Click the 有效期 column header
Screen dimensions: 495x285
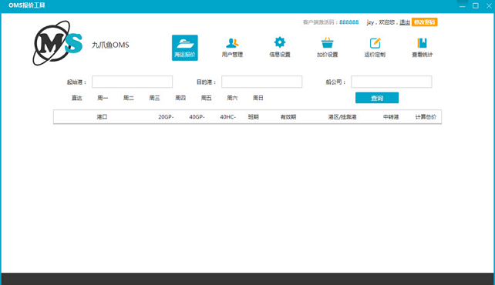(x=288, y=117)
